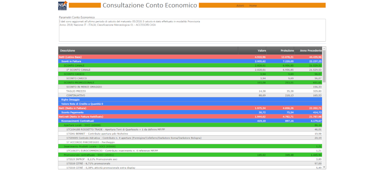The width and height of the screenshot is (383, 172).
Task: Select the Net1rett (Netto in Fattura Rettificato) row
Action: click(190, 117)
